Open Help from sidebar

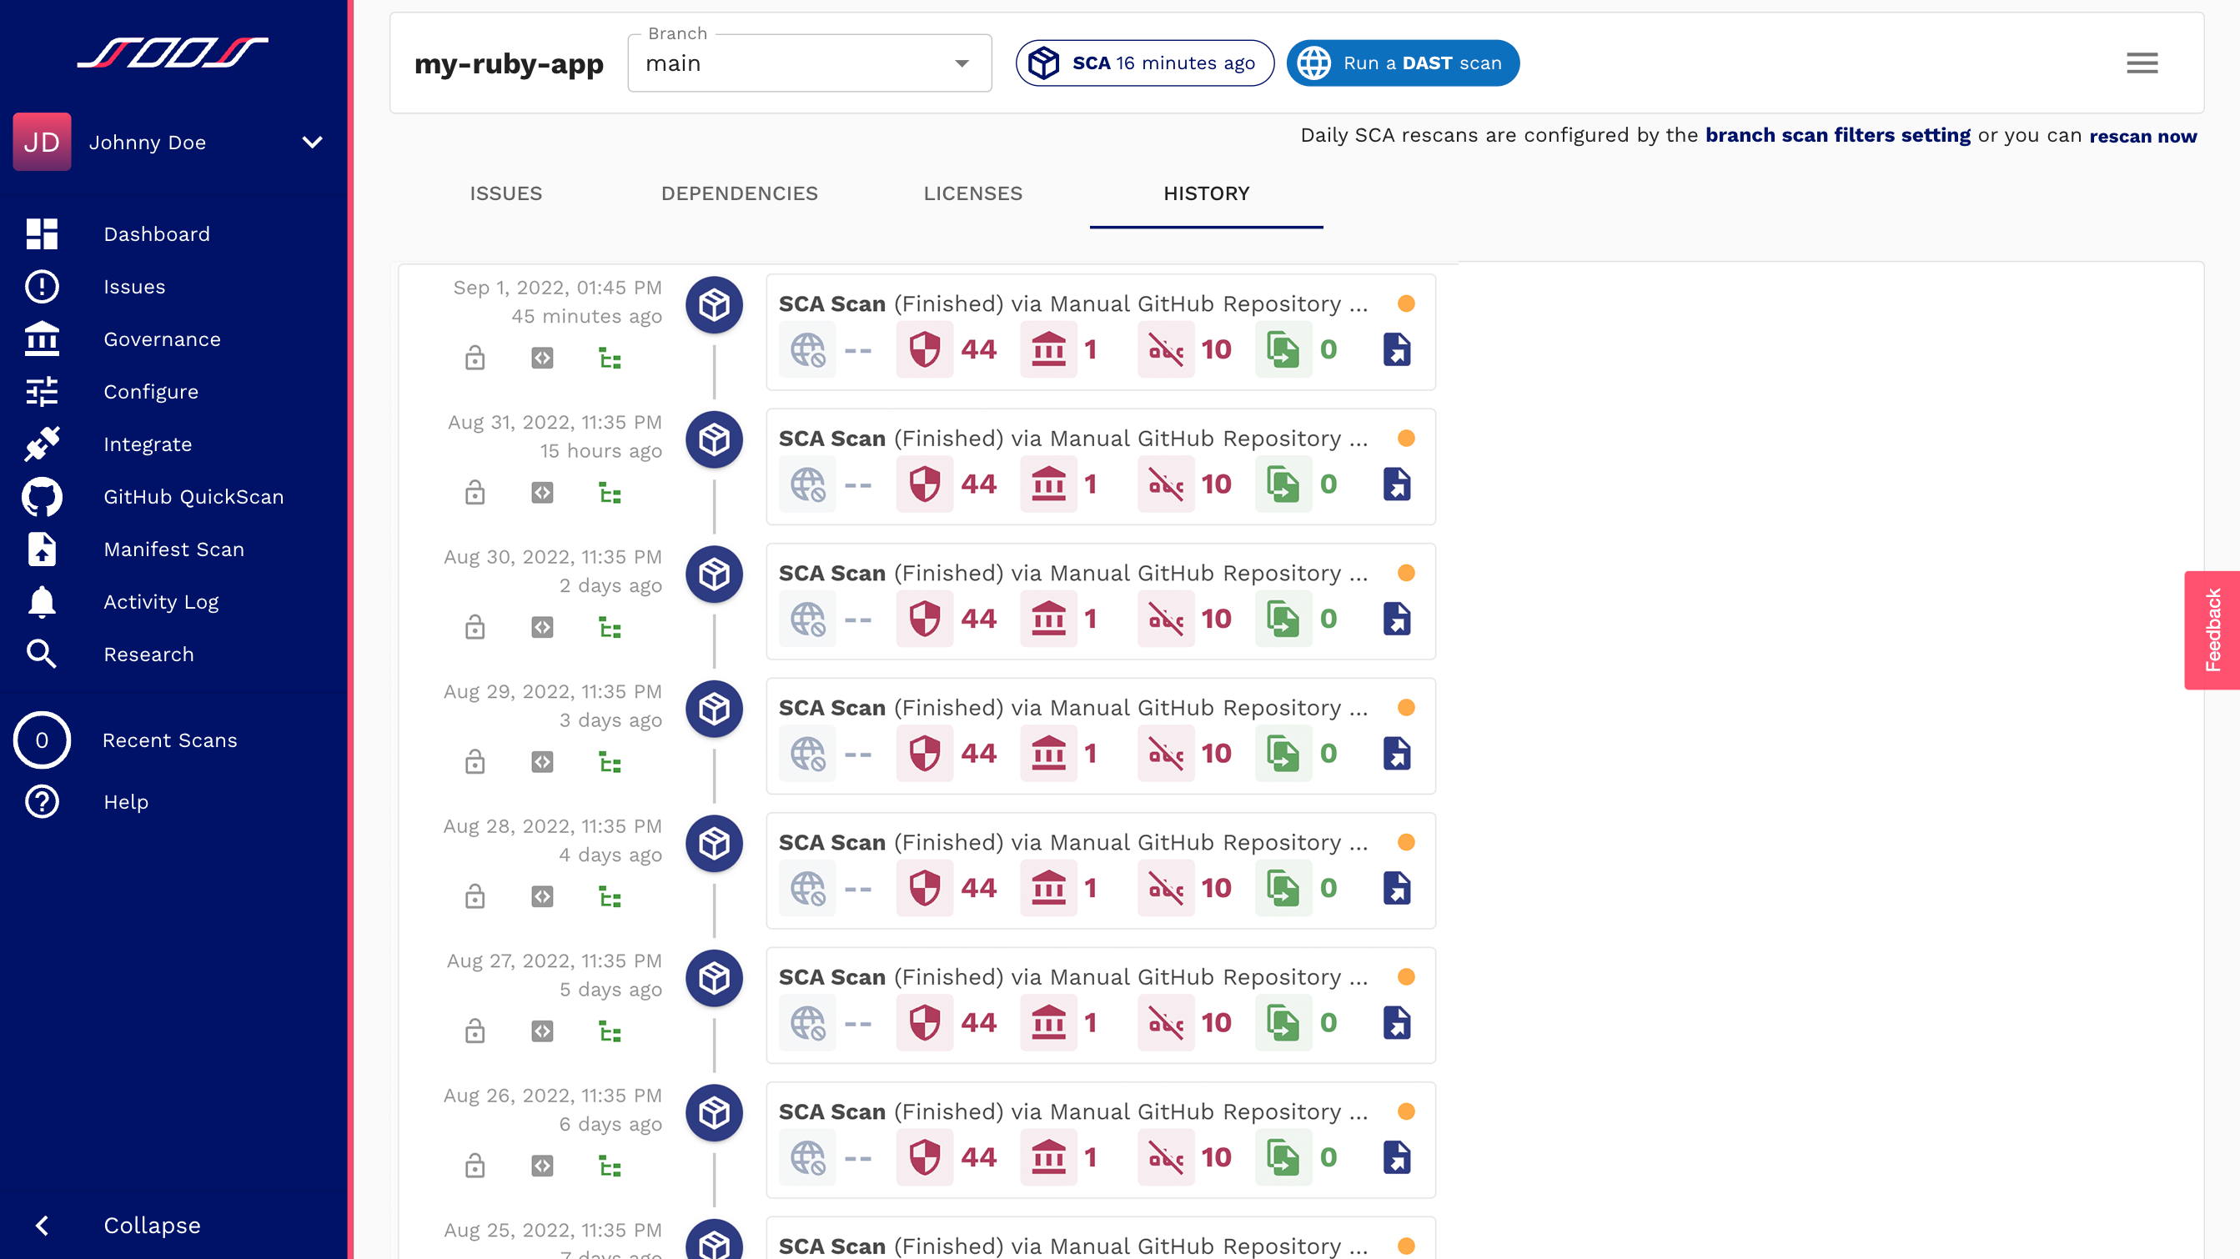pyautogui.click(x=126, y=801)
